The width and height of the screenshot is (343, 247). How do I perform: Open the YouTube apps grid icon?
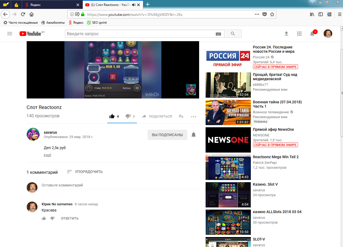point(299,34)
